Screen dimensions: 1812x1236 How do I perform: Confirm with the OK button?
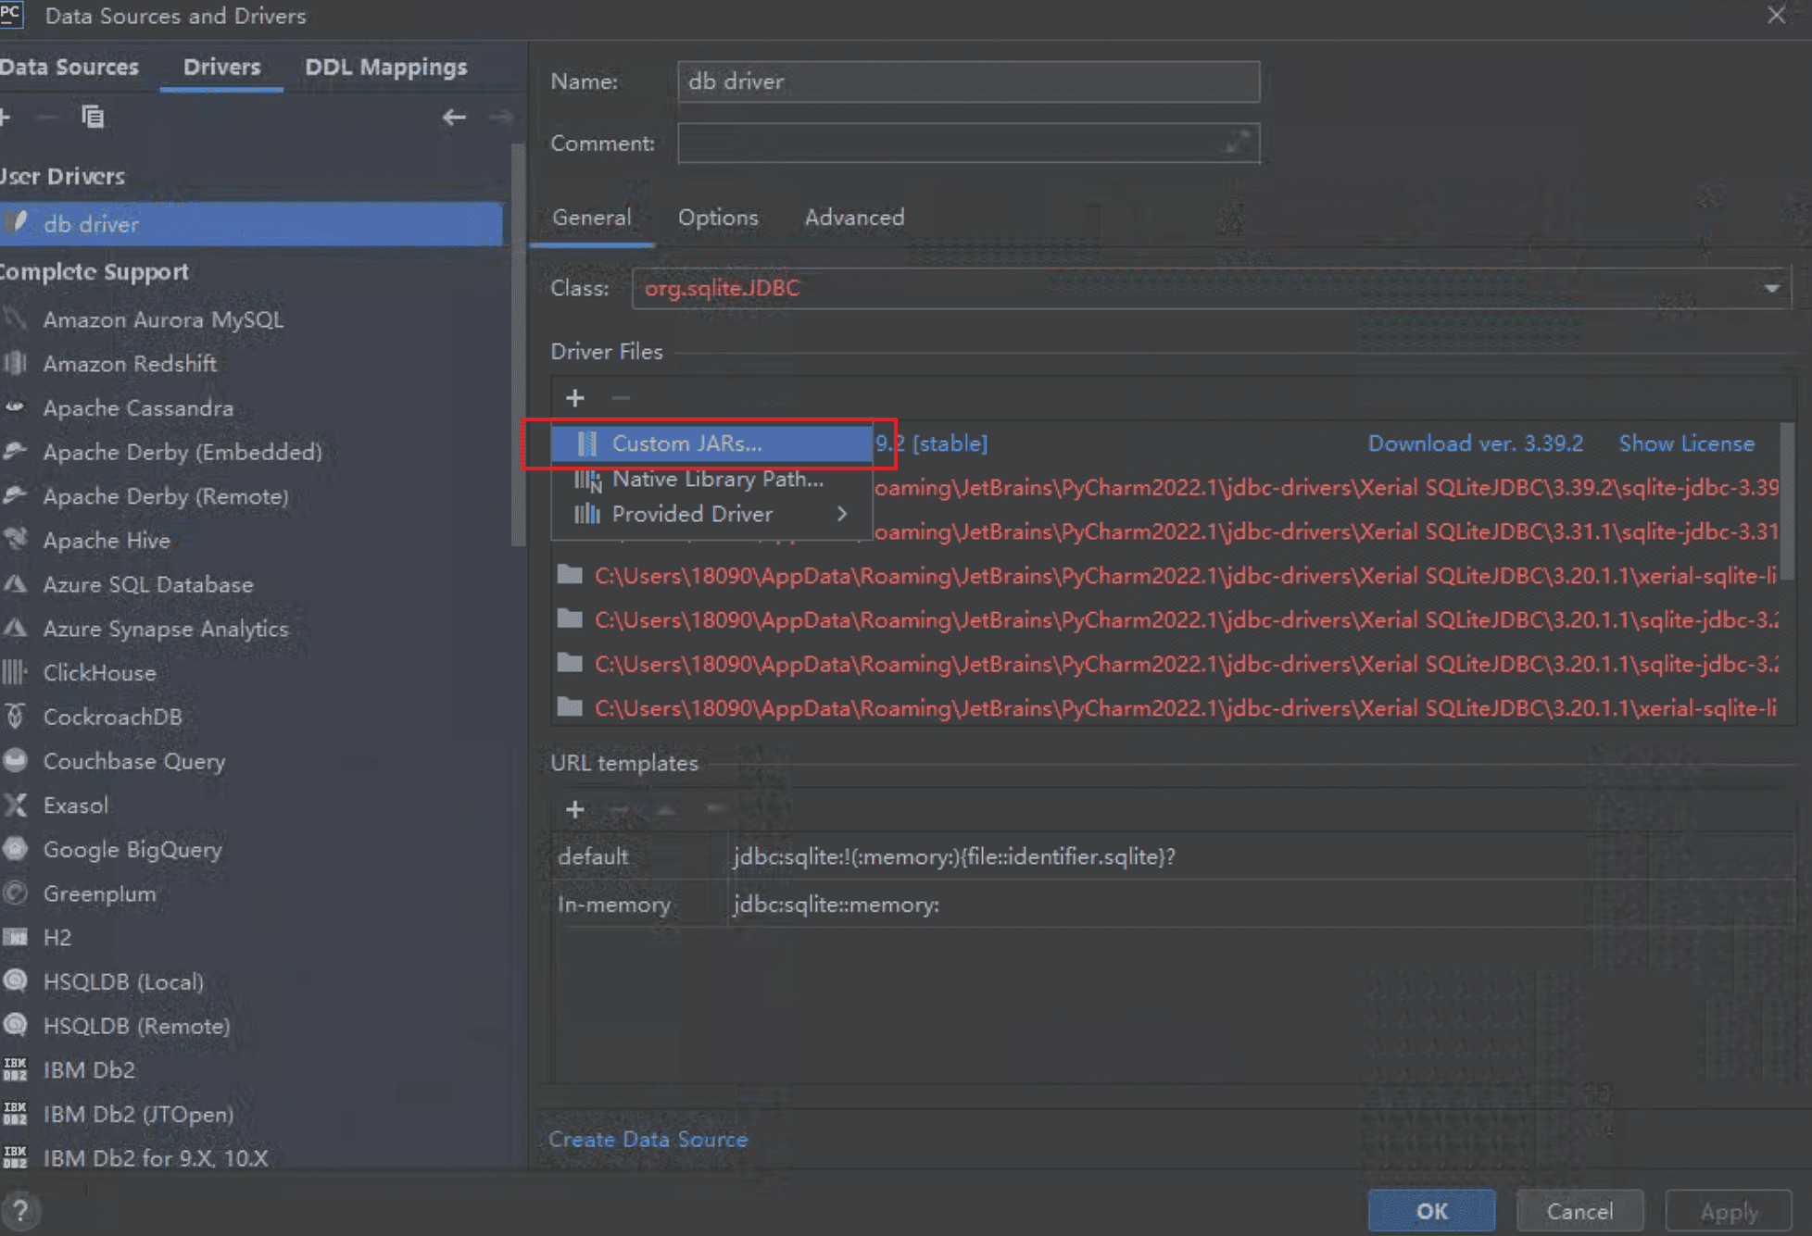(x=1431, y=1211)
